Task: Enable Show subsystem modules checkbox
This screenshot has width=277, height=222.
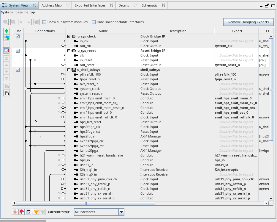Action: point(44,22)
